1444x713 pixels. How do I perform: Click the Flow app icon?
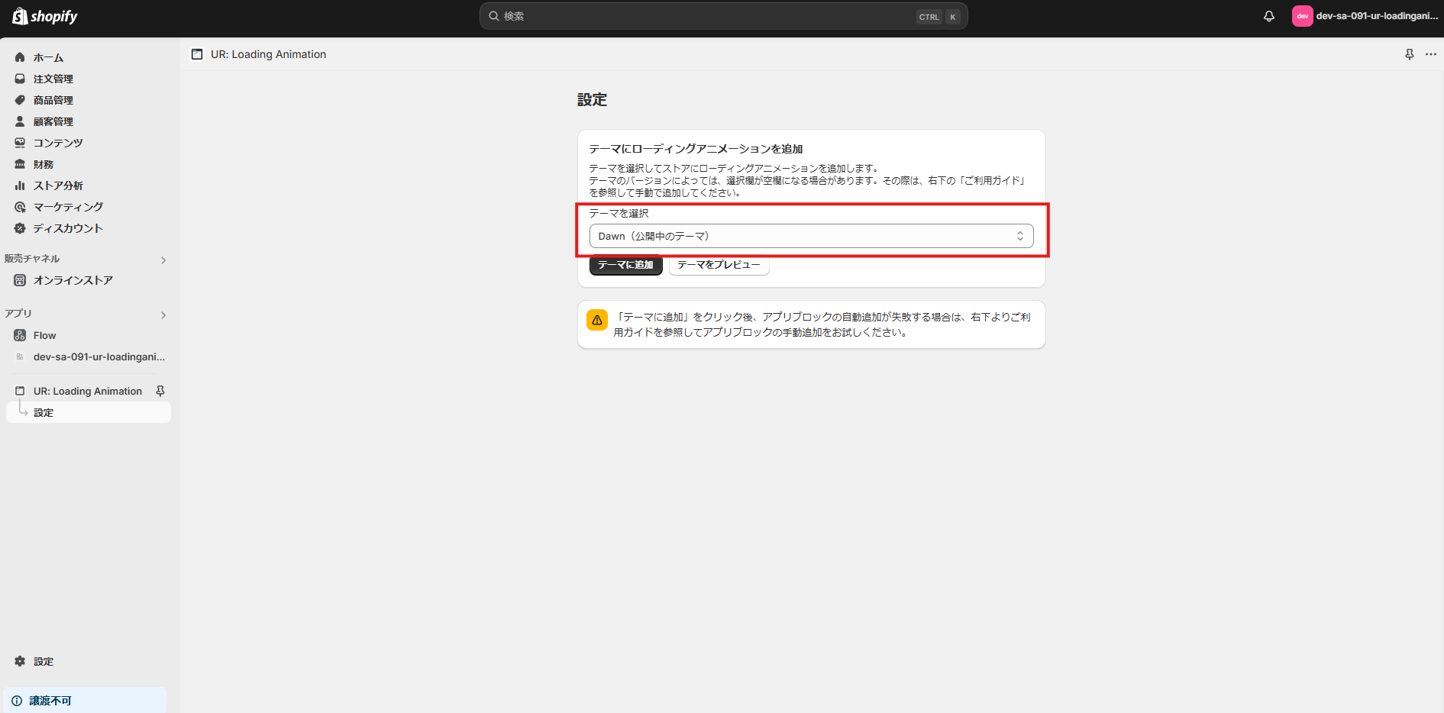(20, 335)
